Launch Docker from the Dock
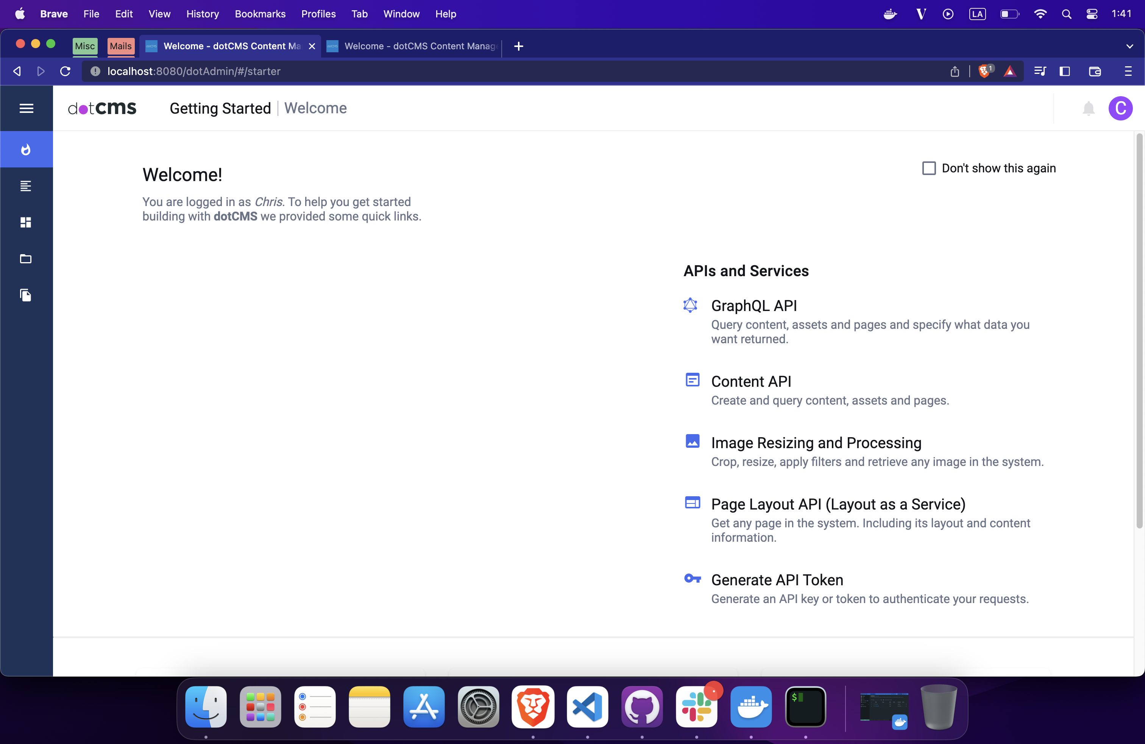The width and height of the screenshot is (1145, 744). (x=751, y=707)
